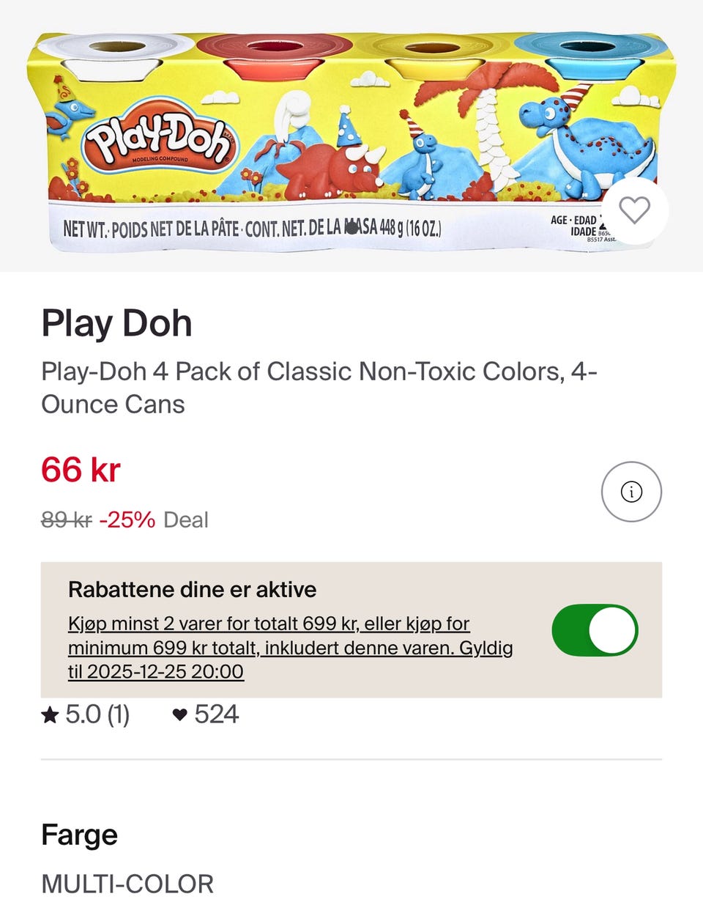Click the Farge section heading

(x=79, y=835)
